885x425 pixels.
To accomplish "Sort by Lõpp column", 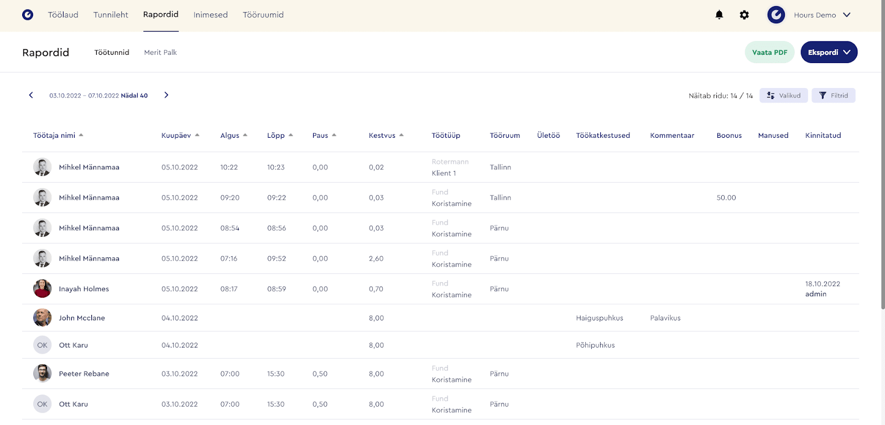I will 280,135.
